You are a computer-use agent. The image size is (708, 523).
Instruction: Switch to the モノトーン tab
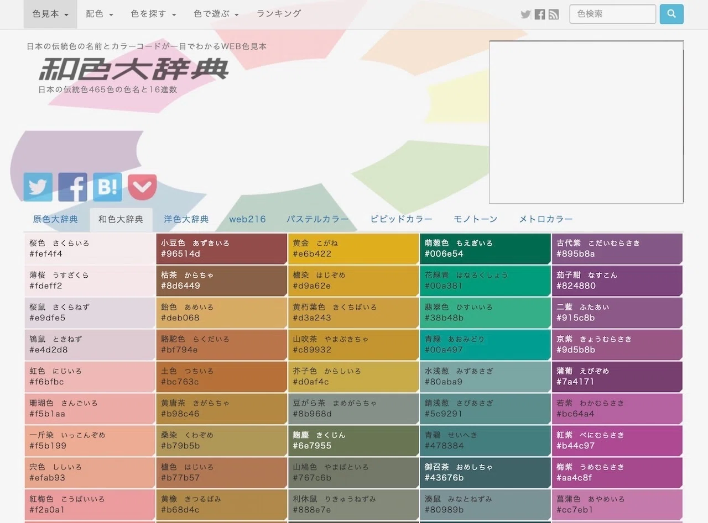coord(476,219)
